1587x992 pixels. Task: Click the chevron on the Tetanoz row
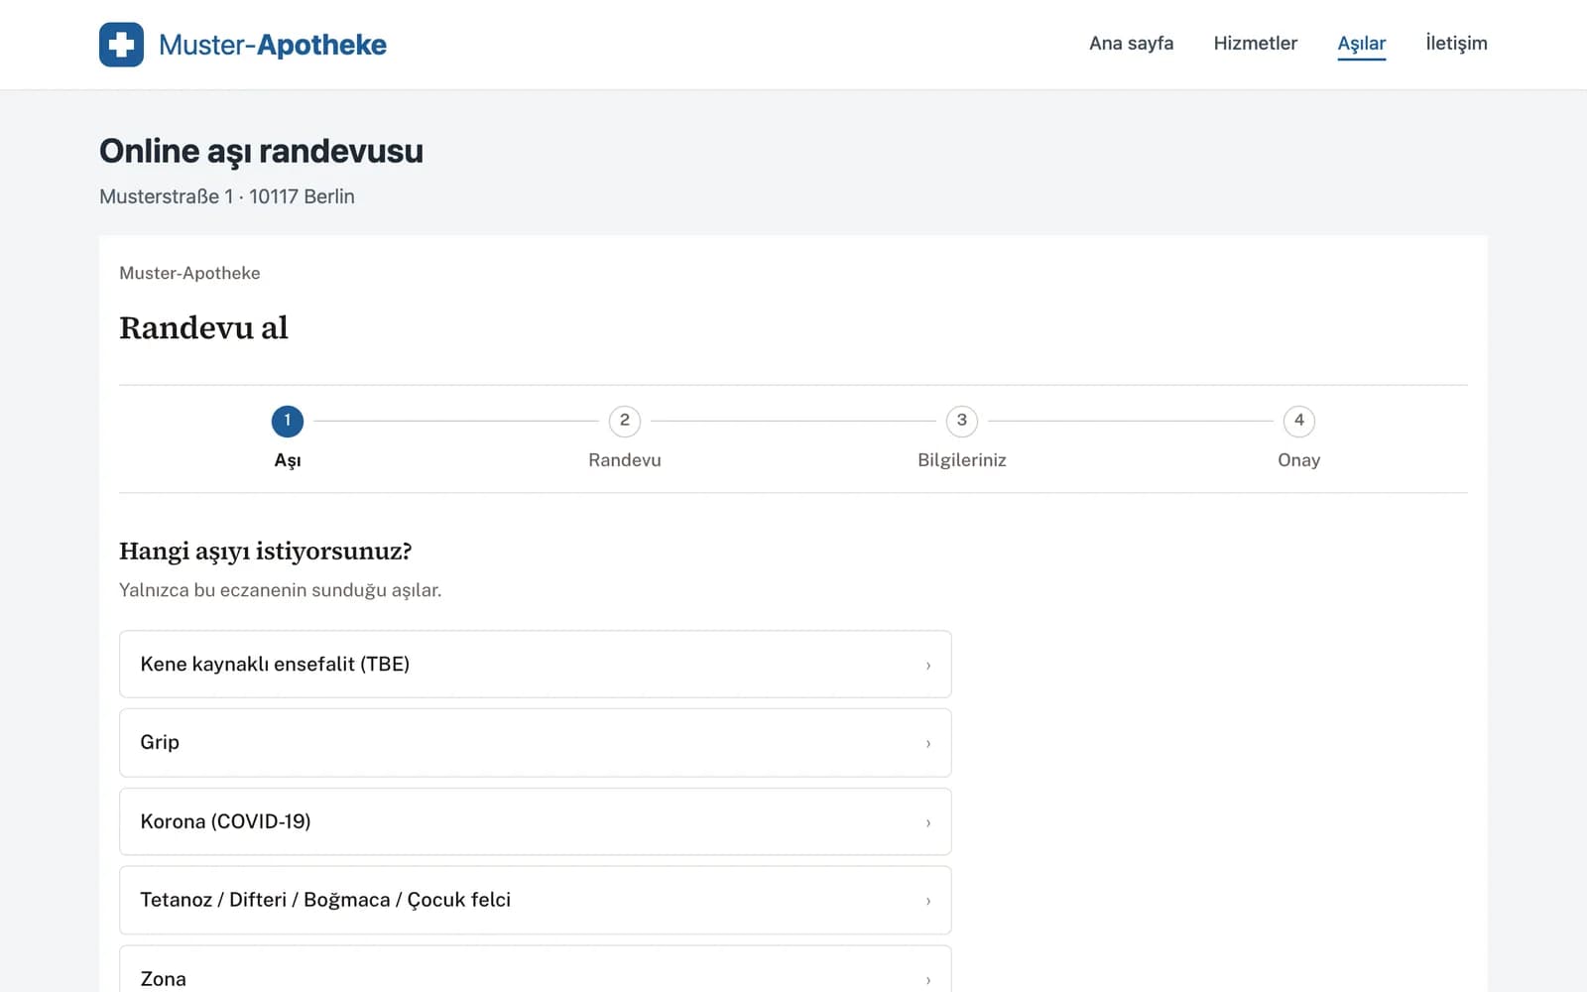(928, 902)
